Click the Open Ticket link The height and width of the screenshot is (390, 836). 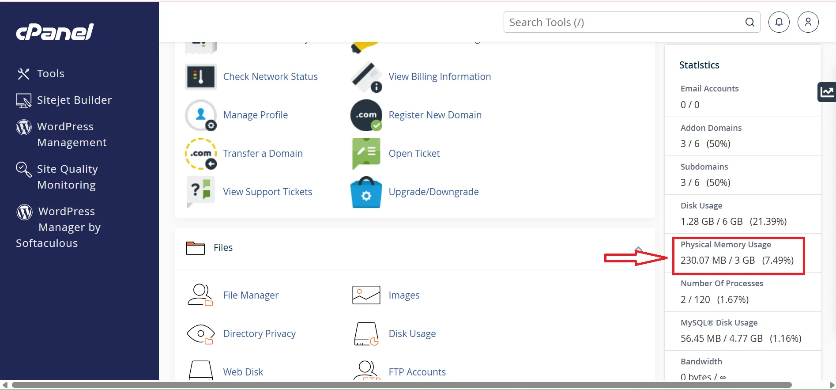pos(414,154)
